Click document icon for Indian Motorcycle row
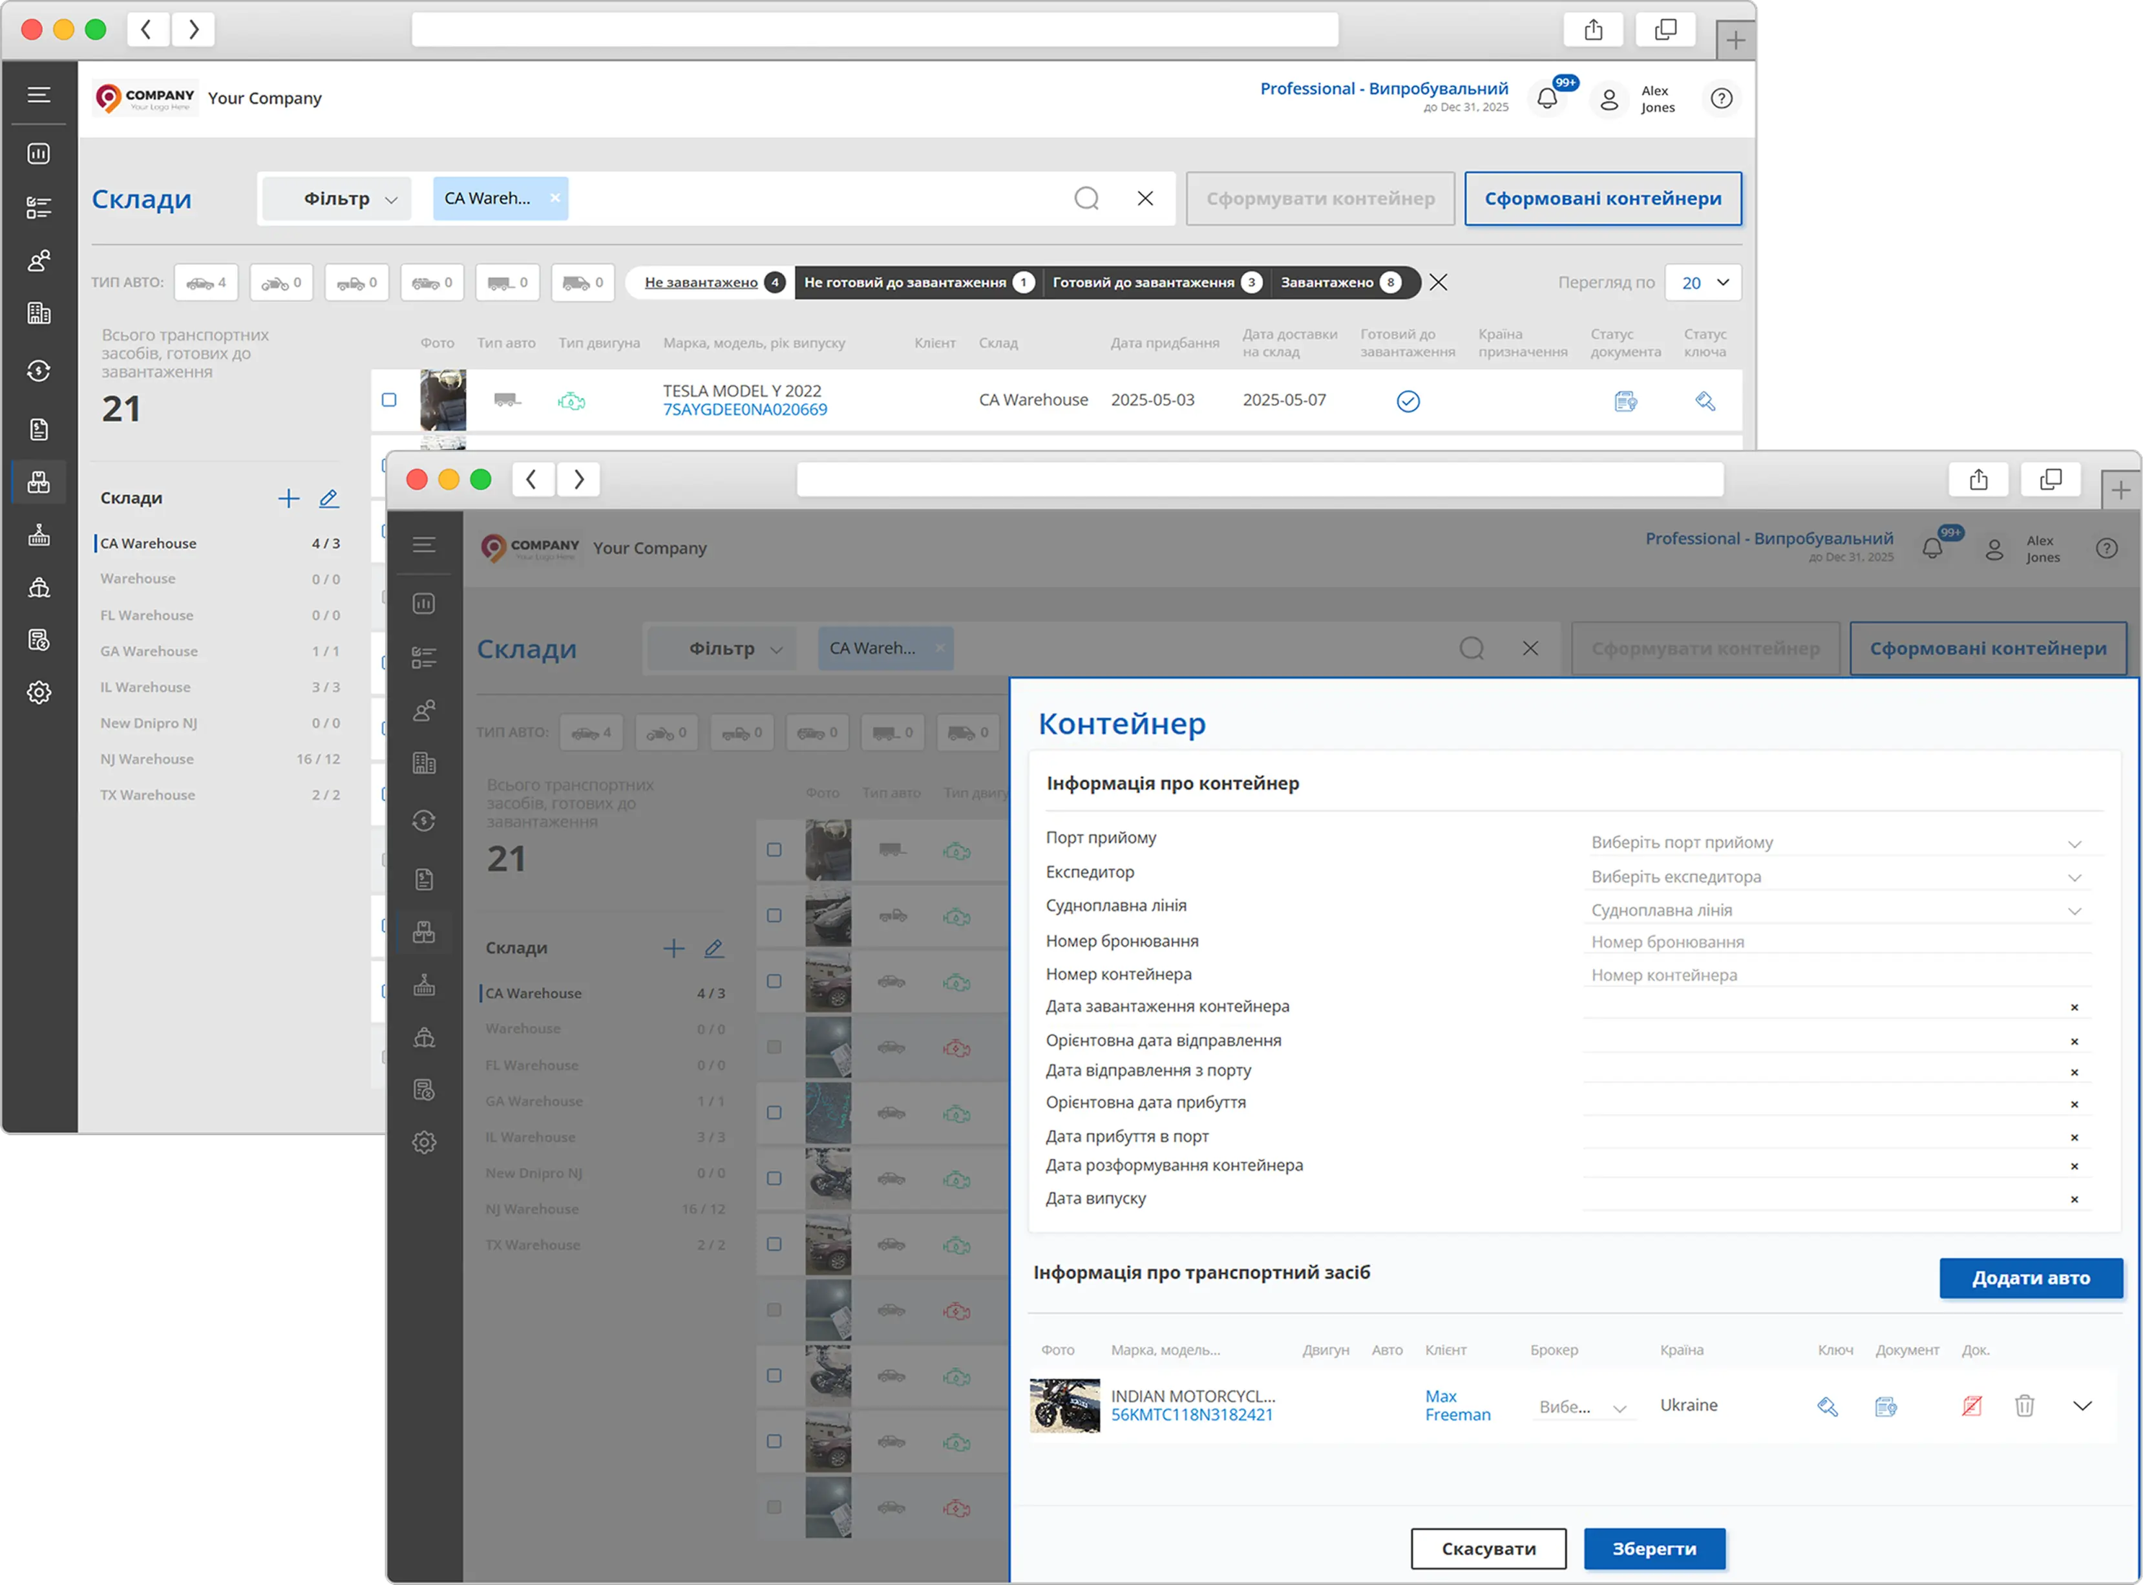 [1886, 1407]
